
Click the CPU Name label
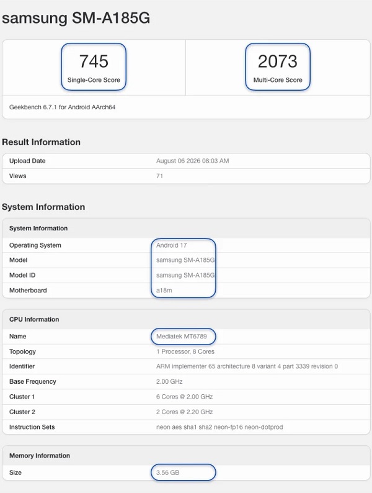coord(17,337)
